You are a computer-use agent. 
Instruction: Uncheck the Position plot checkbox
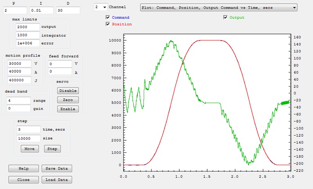[108, 24]
